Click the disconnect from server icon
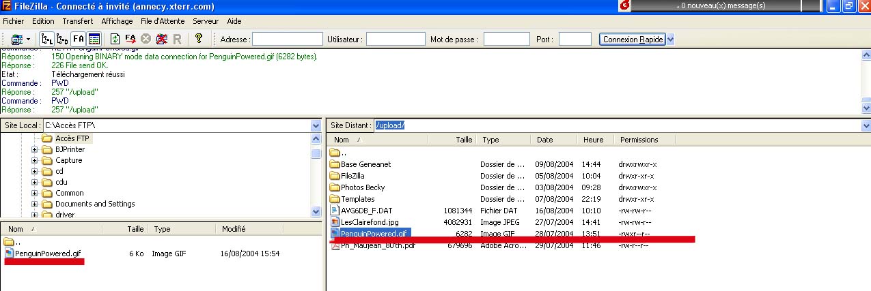Image resolution: width=871 pixels, height=291 pixels. pyautogui.click(x=161, y=40)
